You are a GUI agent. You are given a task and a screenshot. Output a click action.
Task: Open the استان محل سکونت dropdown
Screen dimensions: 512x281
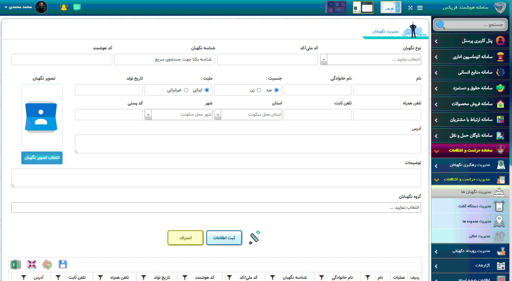[x=218, y=115]
